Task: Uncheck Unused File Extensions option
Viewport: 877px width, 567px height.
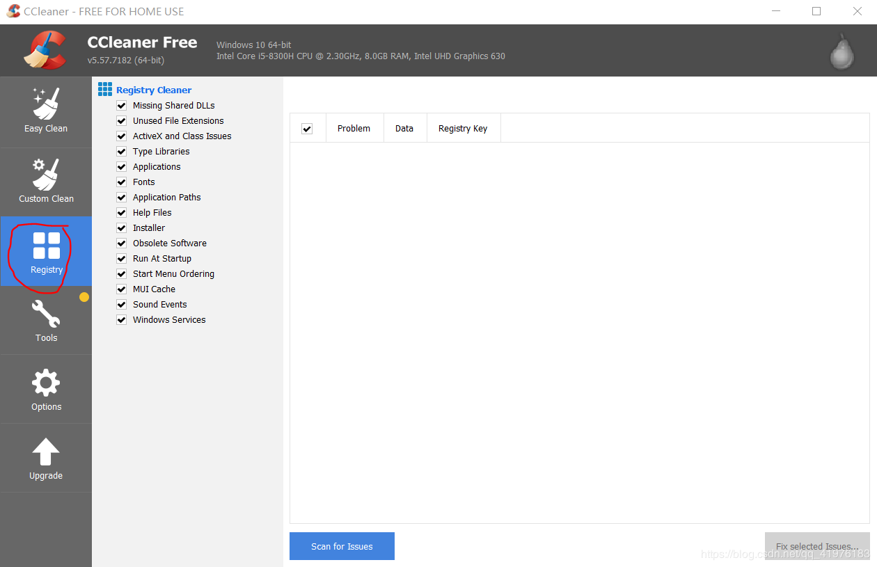Action: coord(121,121)
